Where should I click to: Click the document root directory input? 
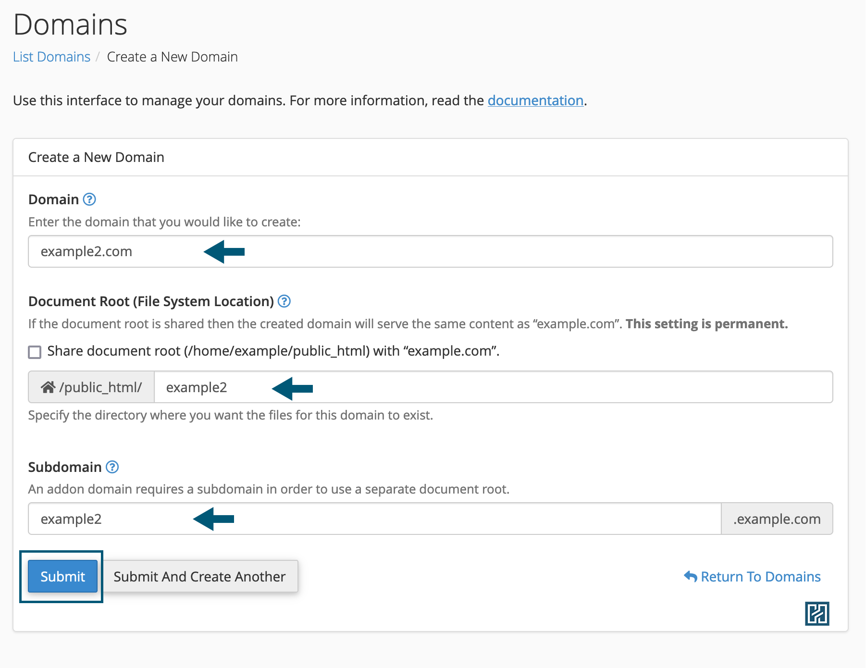pyautogui.click(x=529, y=387)
